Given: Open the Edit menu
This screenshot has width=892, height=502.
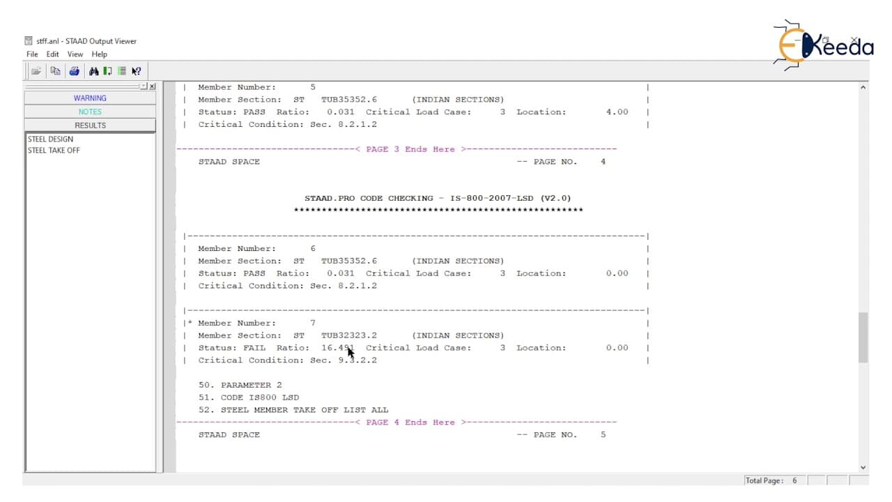Looking at the screenshot, I should point(53,54).
